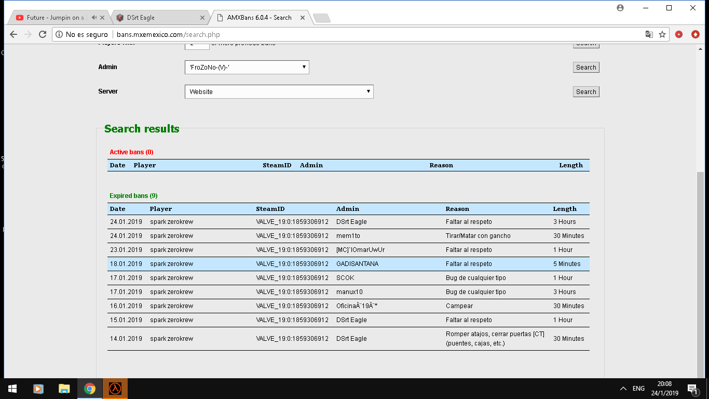Select the ban row by admin mem1to
Viewport: 709px width, 399px height.
pos(348,236)
